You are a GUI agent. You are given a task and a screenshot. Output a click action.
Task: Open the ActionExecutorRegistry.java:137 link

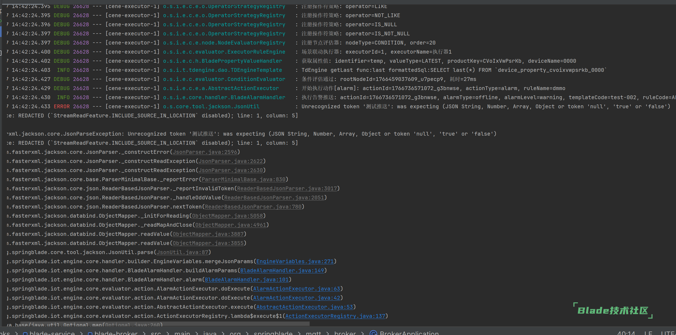pyautogui.click(x=335, y=316)
